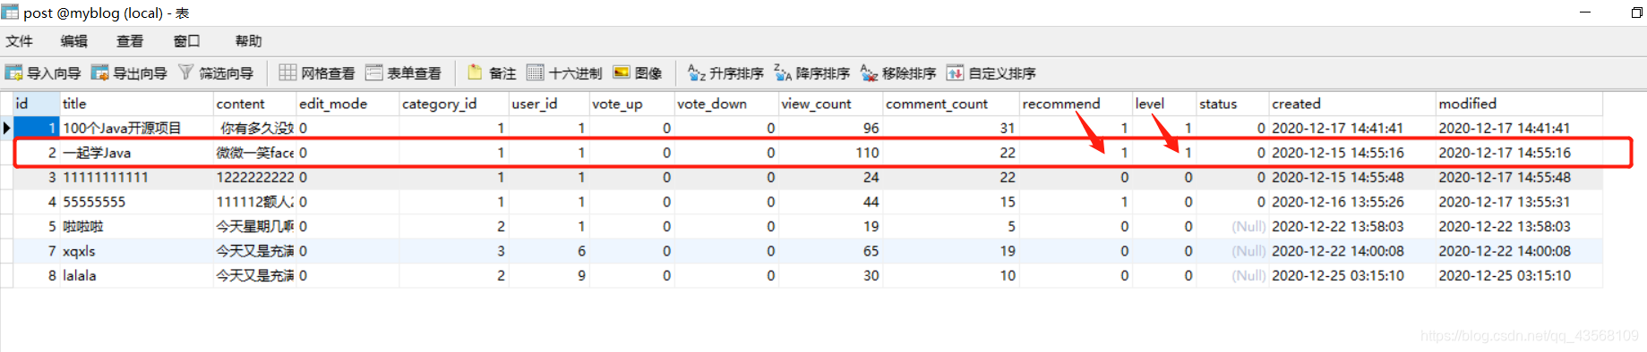Screen dimensions: 1647x352
Task: Click the id column header
Action: (37, 104)
